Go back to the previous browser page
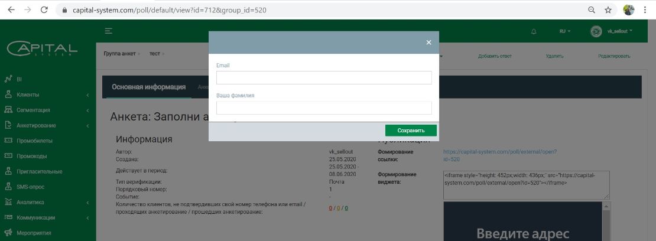Image resolution: width=656 pixels, height=241 pixels. 11,10
